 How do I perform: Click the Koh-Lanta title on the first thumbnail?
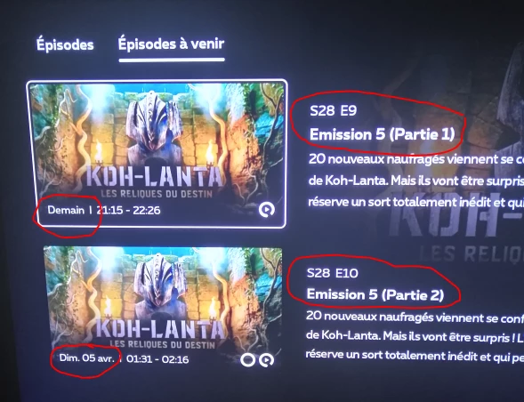tap(155, 176)
